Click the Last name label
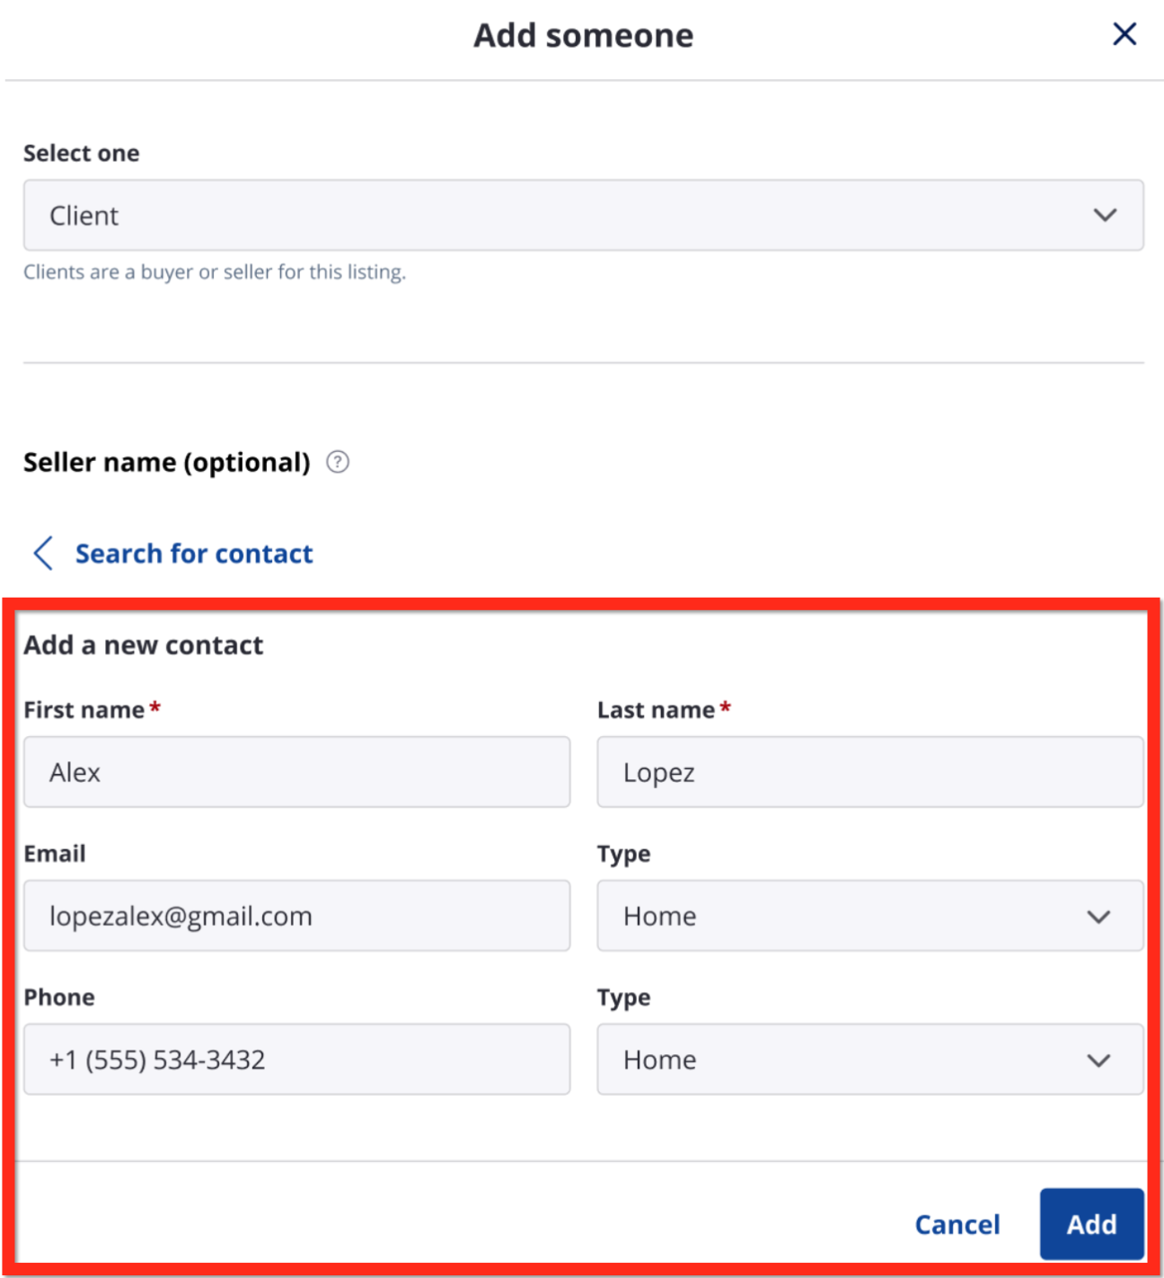This screenshot has height=1278, width=1164. click(656, 710)
